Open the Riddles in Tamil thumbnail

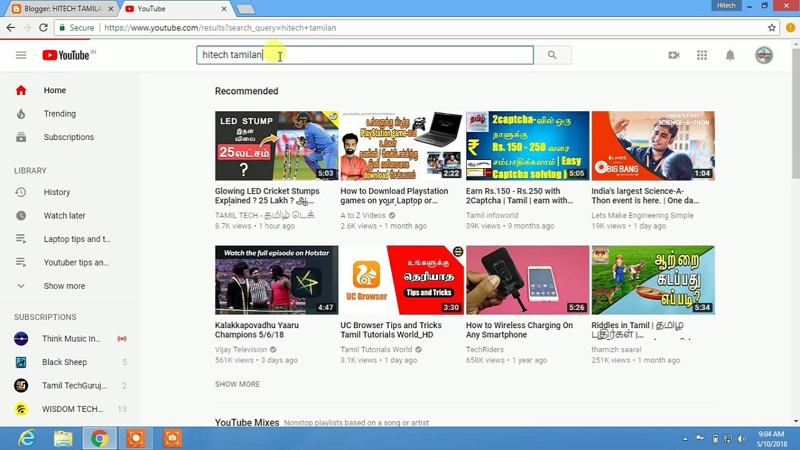pyautogui.click(x=653, y=280)
